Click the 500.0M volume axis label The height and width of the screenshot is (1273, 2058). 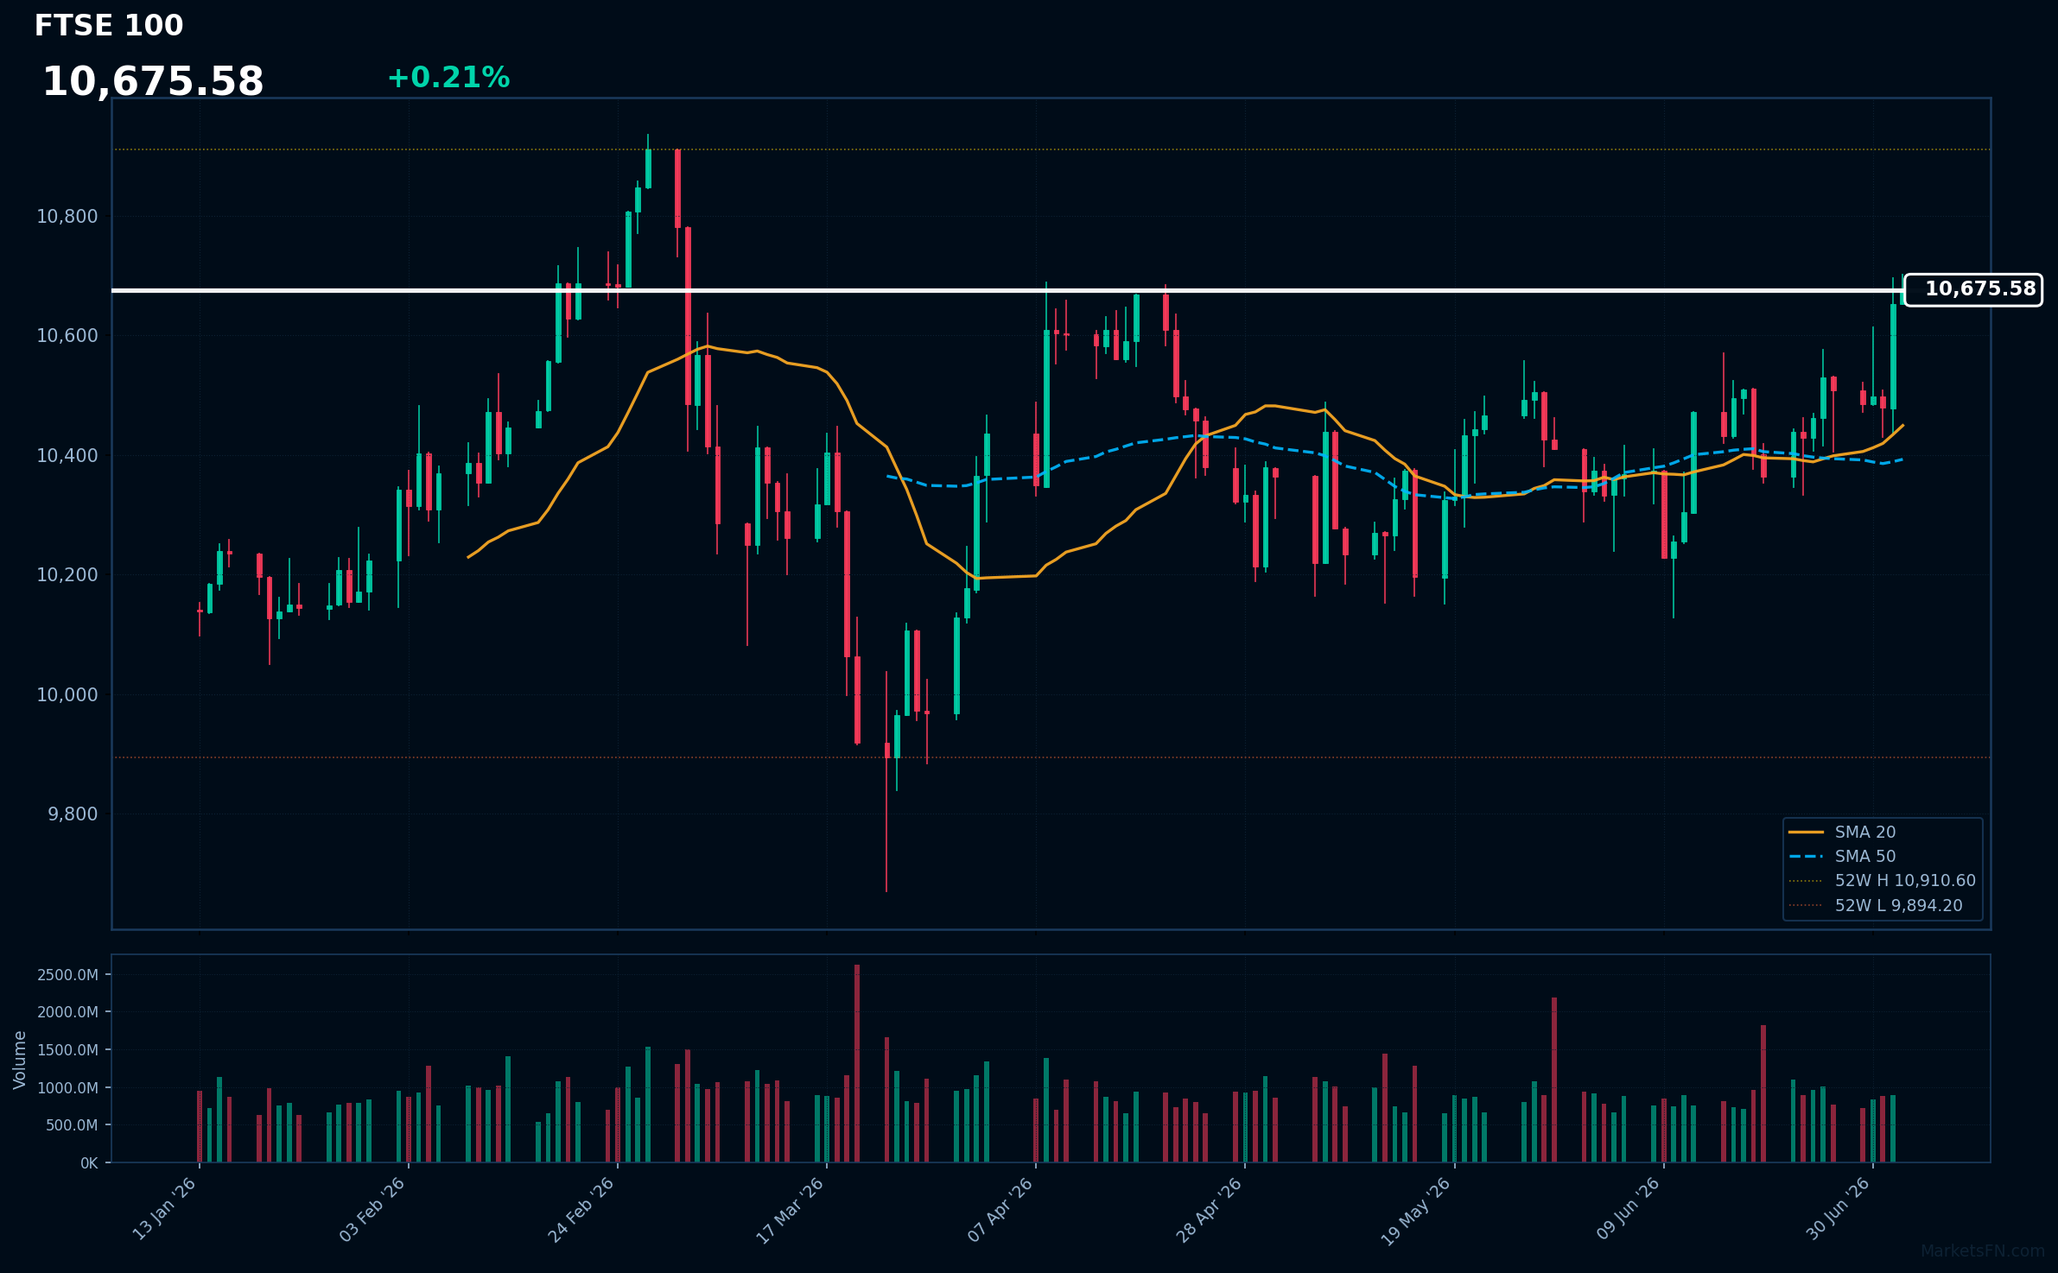(72, 1125)
